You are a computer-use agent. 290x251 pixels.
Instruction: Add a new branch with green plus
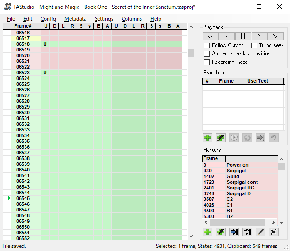(x=208, y=138)
